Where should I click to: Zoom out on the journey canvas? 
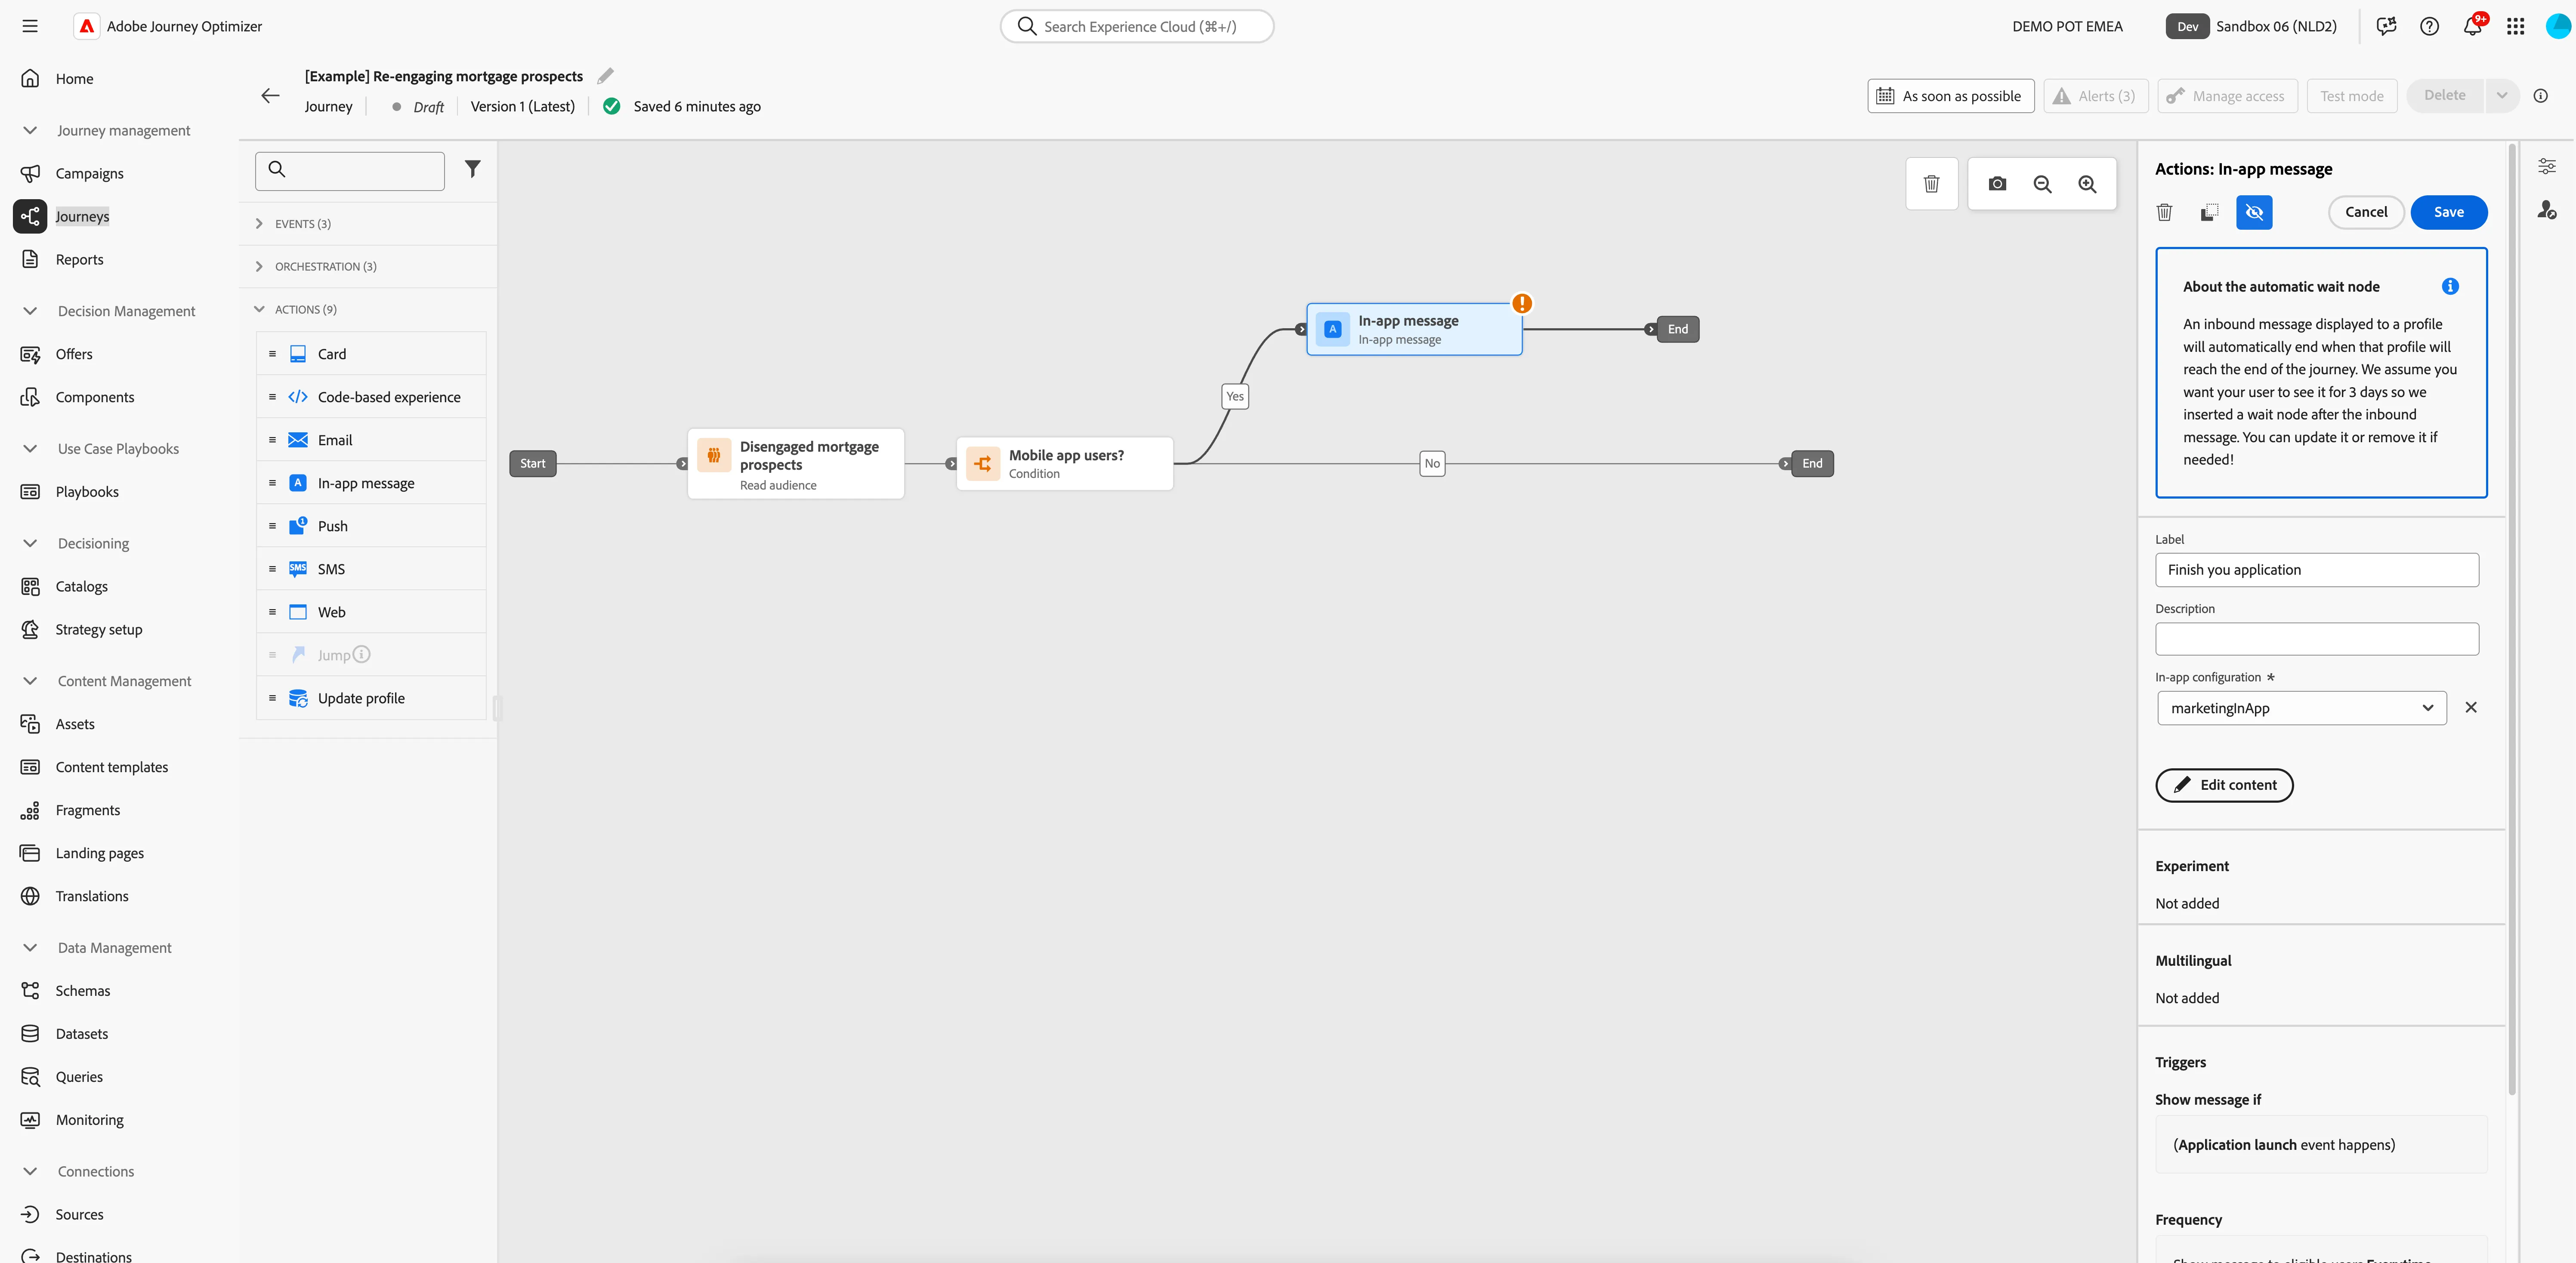[2042, 184]
